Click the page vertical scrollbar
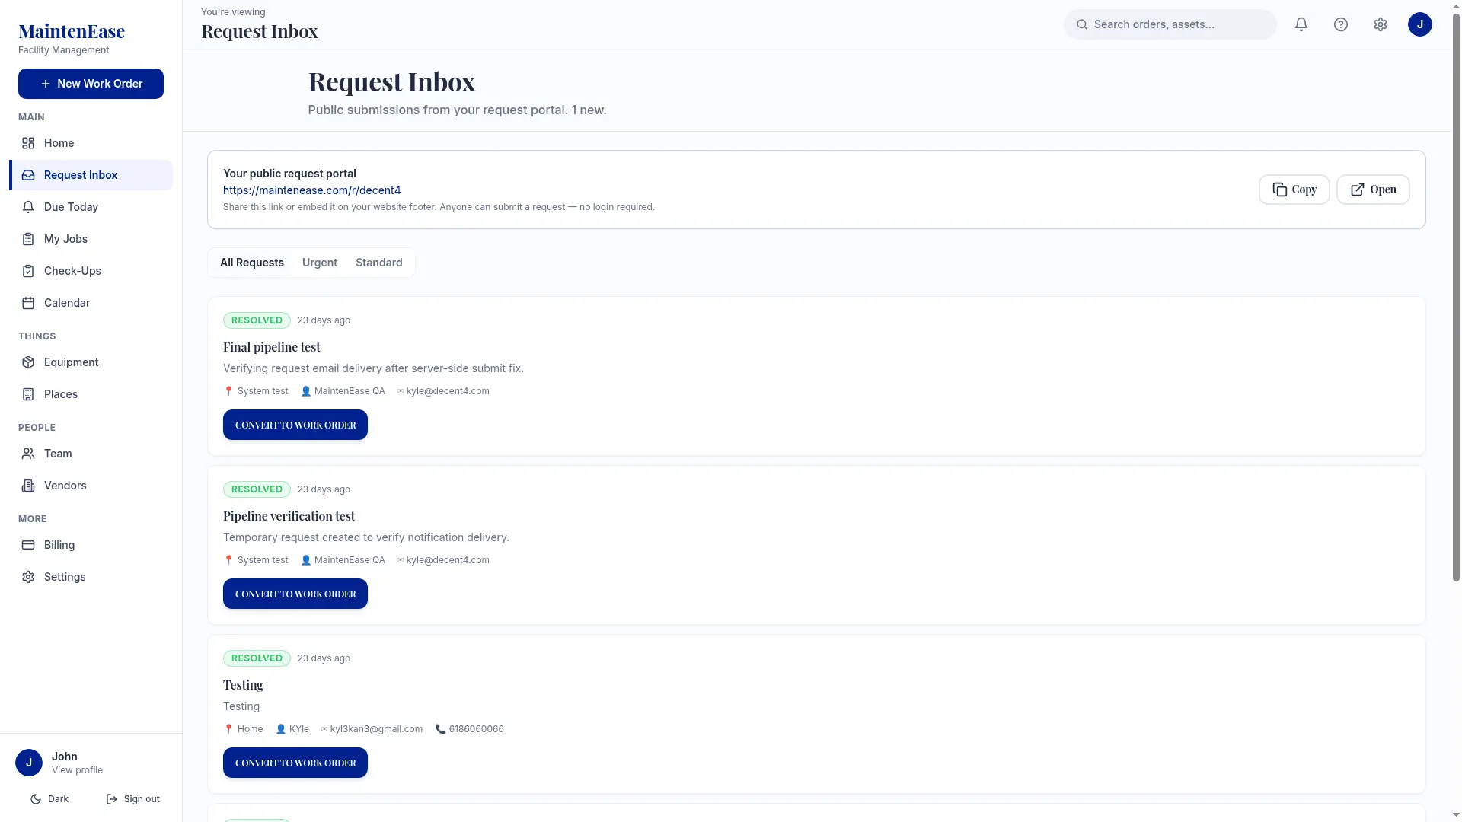The width and height of the screenshot is (1462, 822). [x=1456, y=297]
